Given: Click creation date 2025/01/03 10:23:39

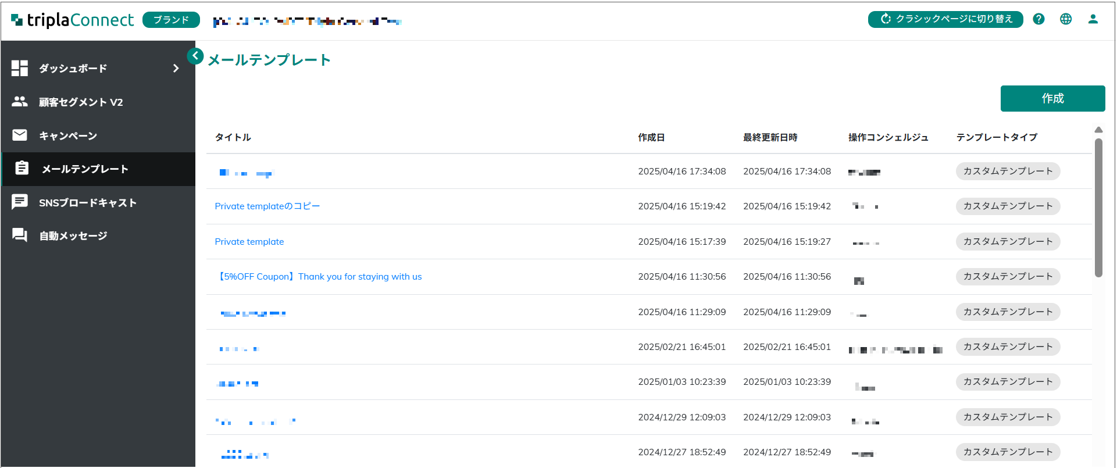Looking at the screenshot, I should [x=682, y=382].
